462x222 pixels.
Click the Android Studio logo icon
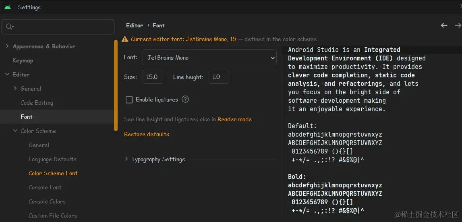[x=8, y=7]
